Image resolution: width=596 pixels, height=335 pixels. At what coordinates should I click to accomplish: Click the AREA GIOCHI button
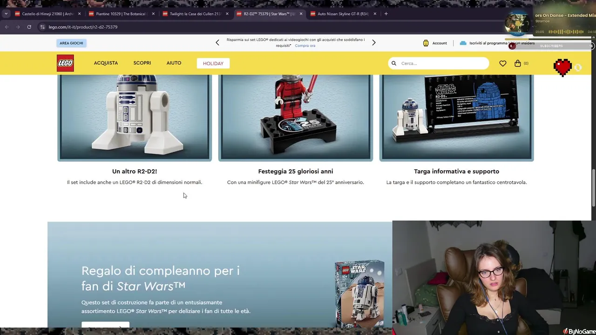pyautogui.click(x=71, y=43)
